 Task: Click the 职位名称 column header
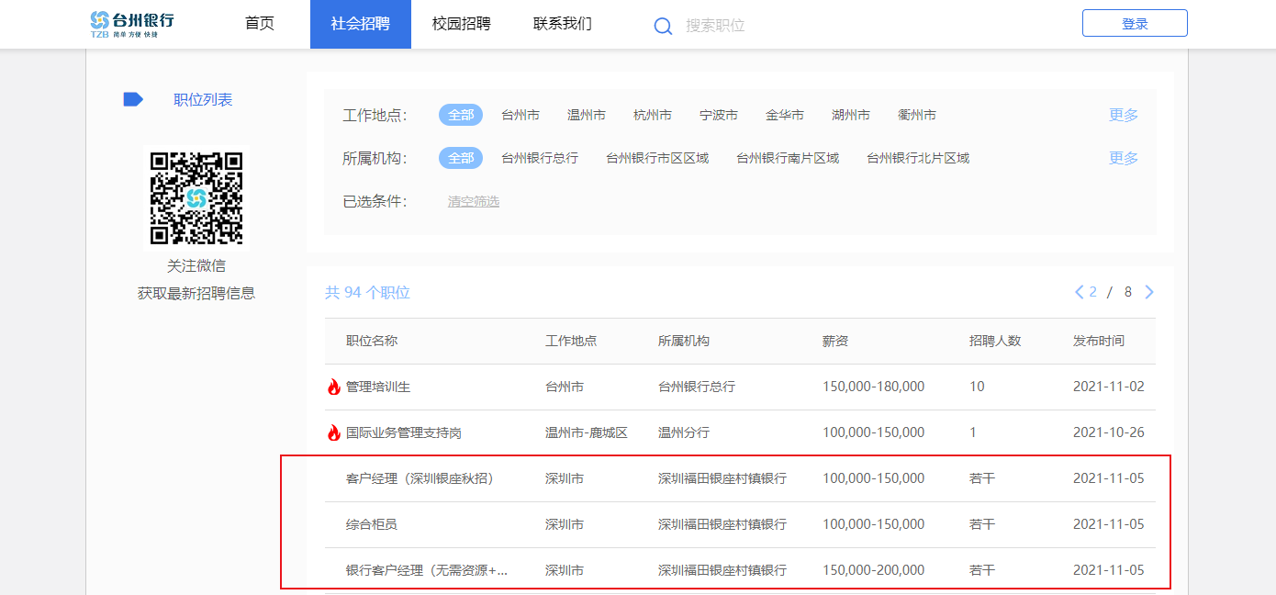pyautogui.click(x=372, y=341)
